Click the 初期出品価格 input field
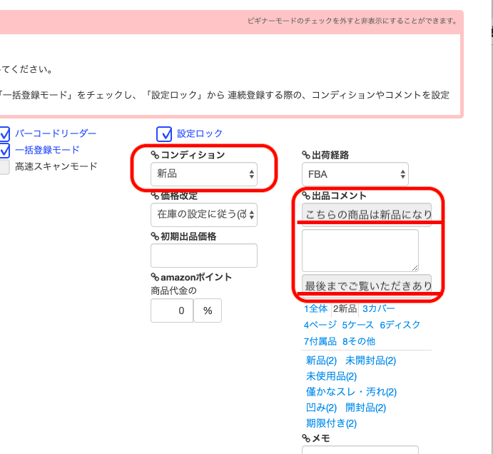Viewport: 493px width, 454px height. [204, 256]
